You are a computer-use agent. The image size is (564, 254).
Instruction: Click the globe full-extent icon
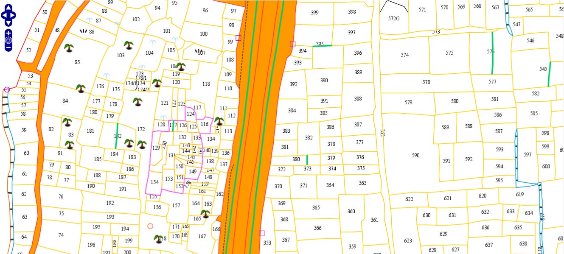(8, 40)
